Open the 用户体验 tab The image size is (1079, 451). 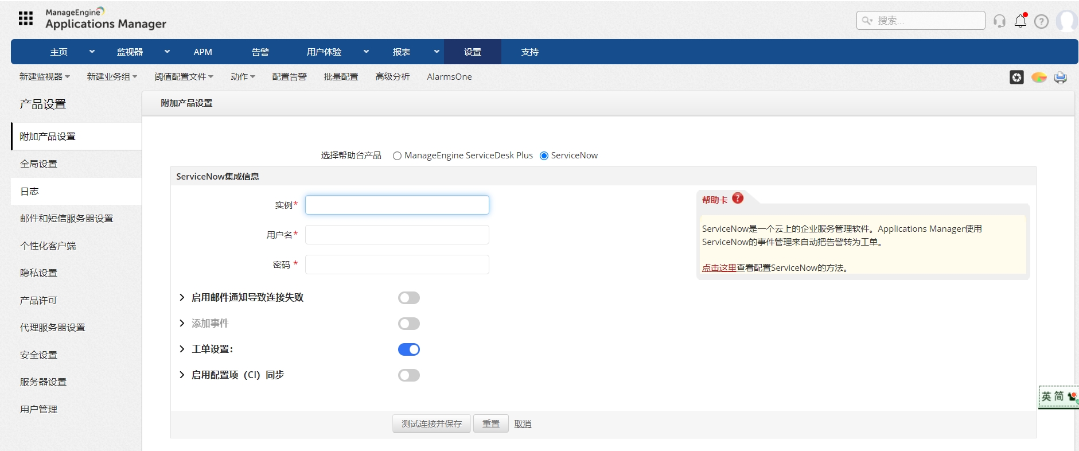(x=324, y=52)
